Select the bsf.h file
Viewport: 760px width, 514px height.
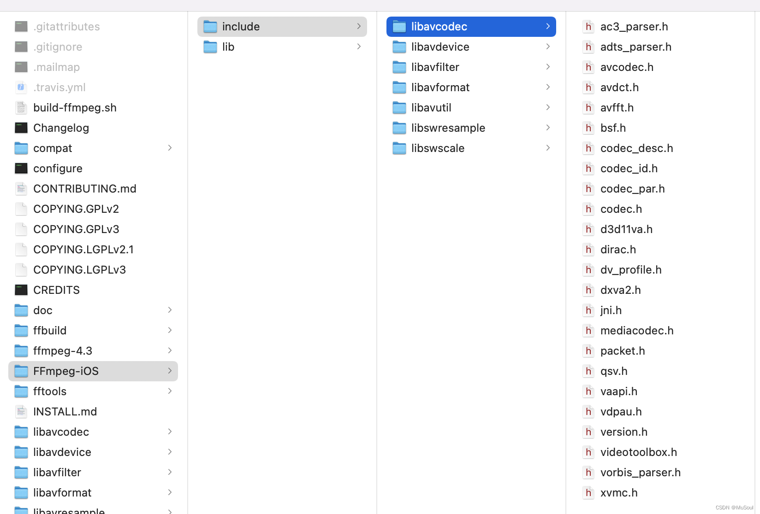660,128
